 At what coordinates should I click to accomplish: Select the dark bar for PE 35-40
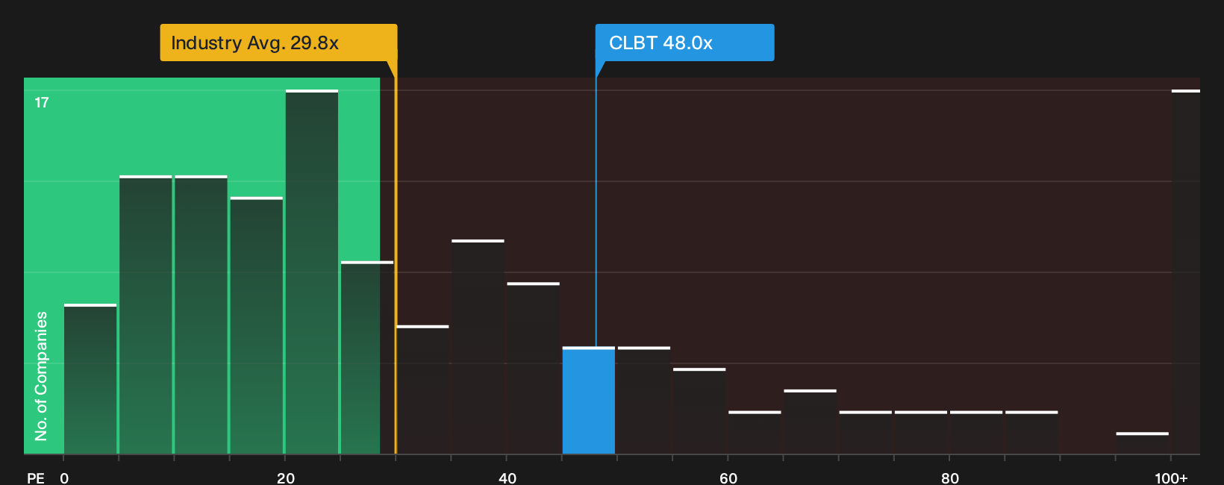coord(478,347)
